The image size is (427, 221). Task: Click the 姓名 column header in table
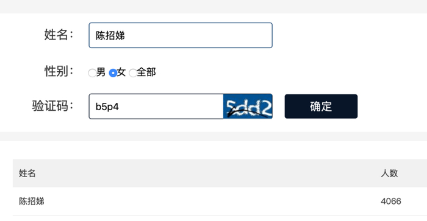27,173
